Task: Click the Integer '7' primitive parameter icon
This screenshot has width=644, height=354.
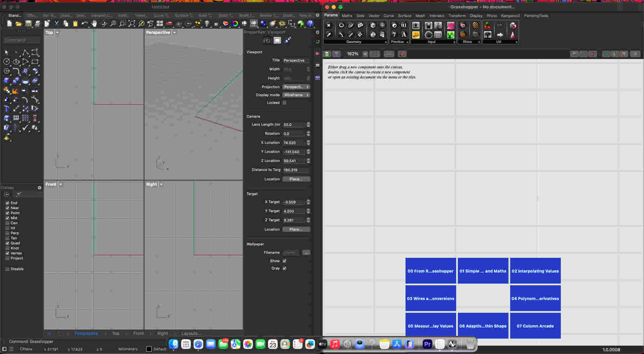Action: tap(394, 35)
